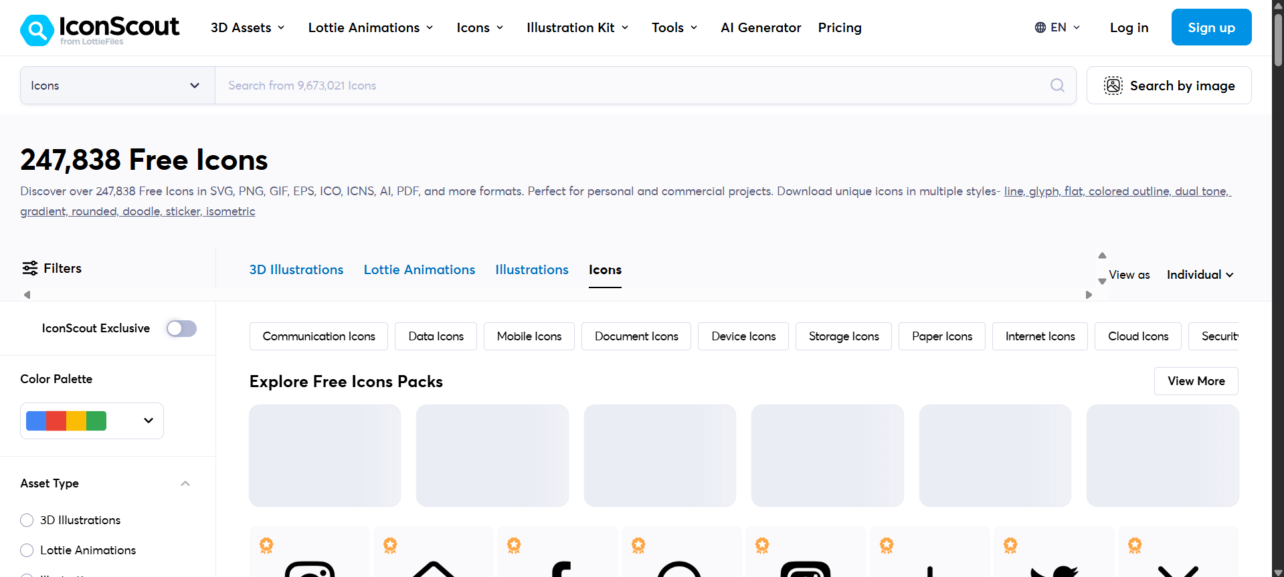Viewport: 1284px width, 577px height.
Task: Click the Sign up button
Action: tap(1211, 27)
